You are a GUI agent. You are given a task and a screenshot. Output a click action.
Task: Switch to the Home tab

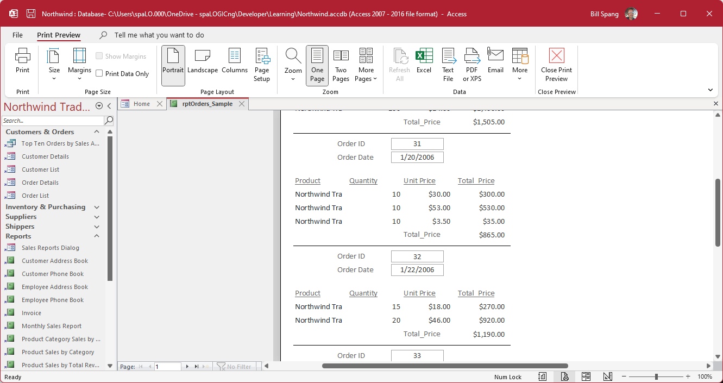(141, 104)
